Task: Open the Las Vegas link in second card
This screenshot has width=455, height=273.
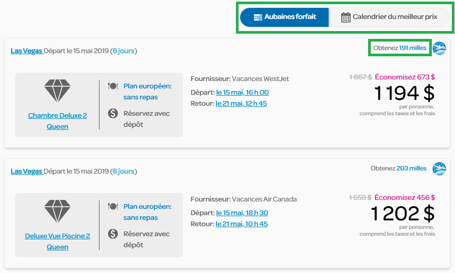Action: [26, 171]
